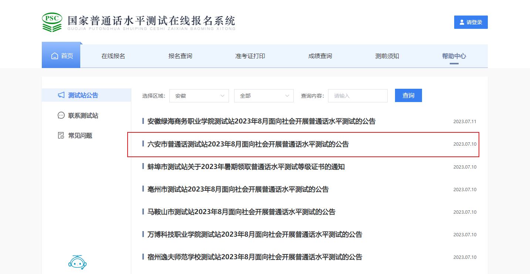
Task: Open the 万博科技职业学院测试站 announcement
Action: click(x=255, y=234)
